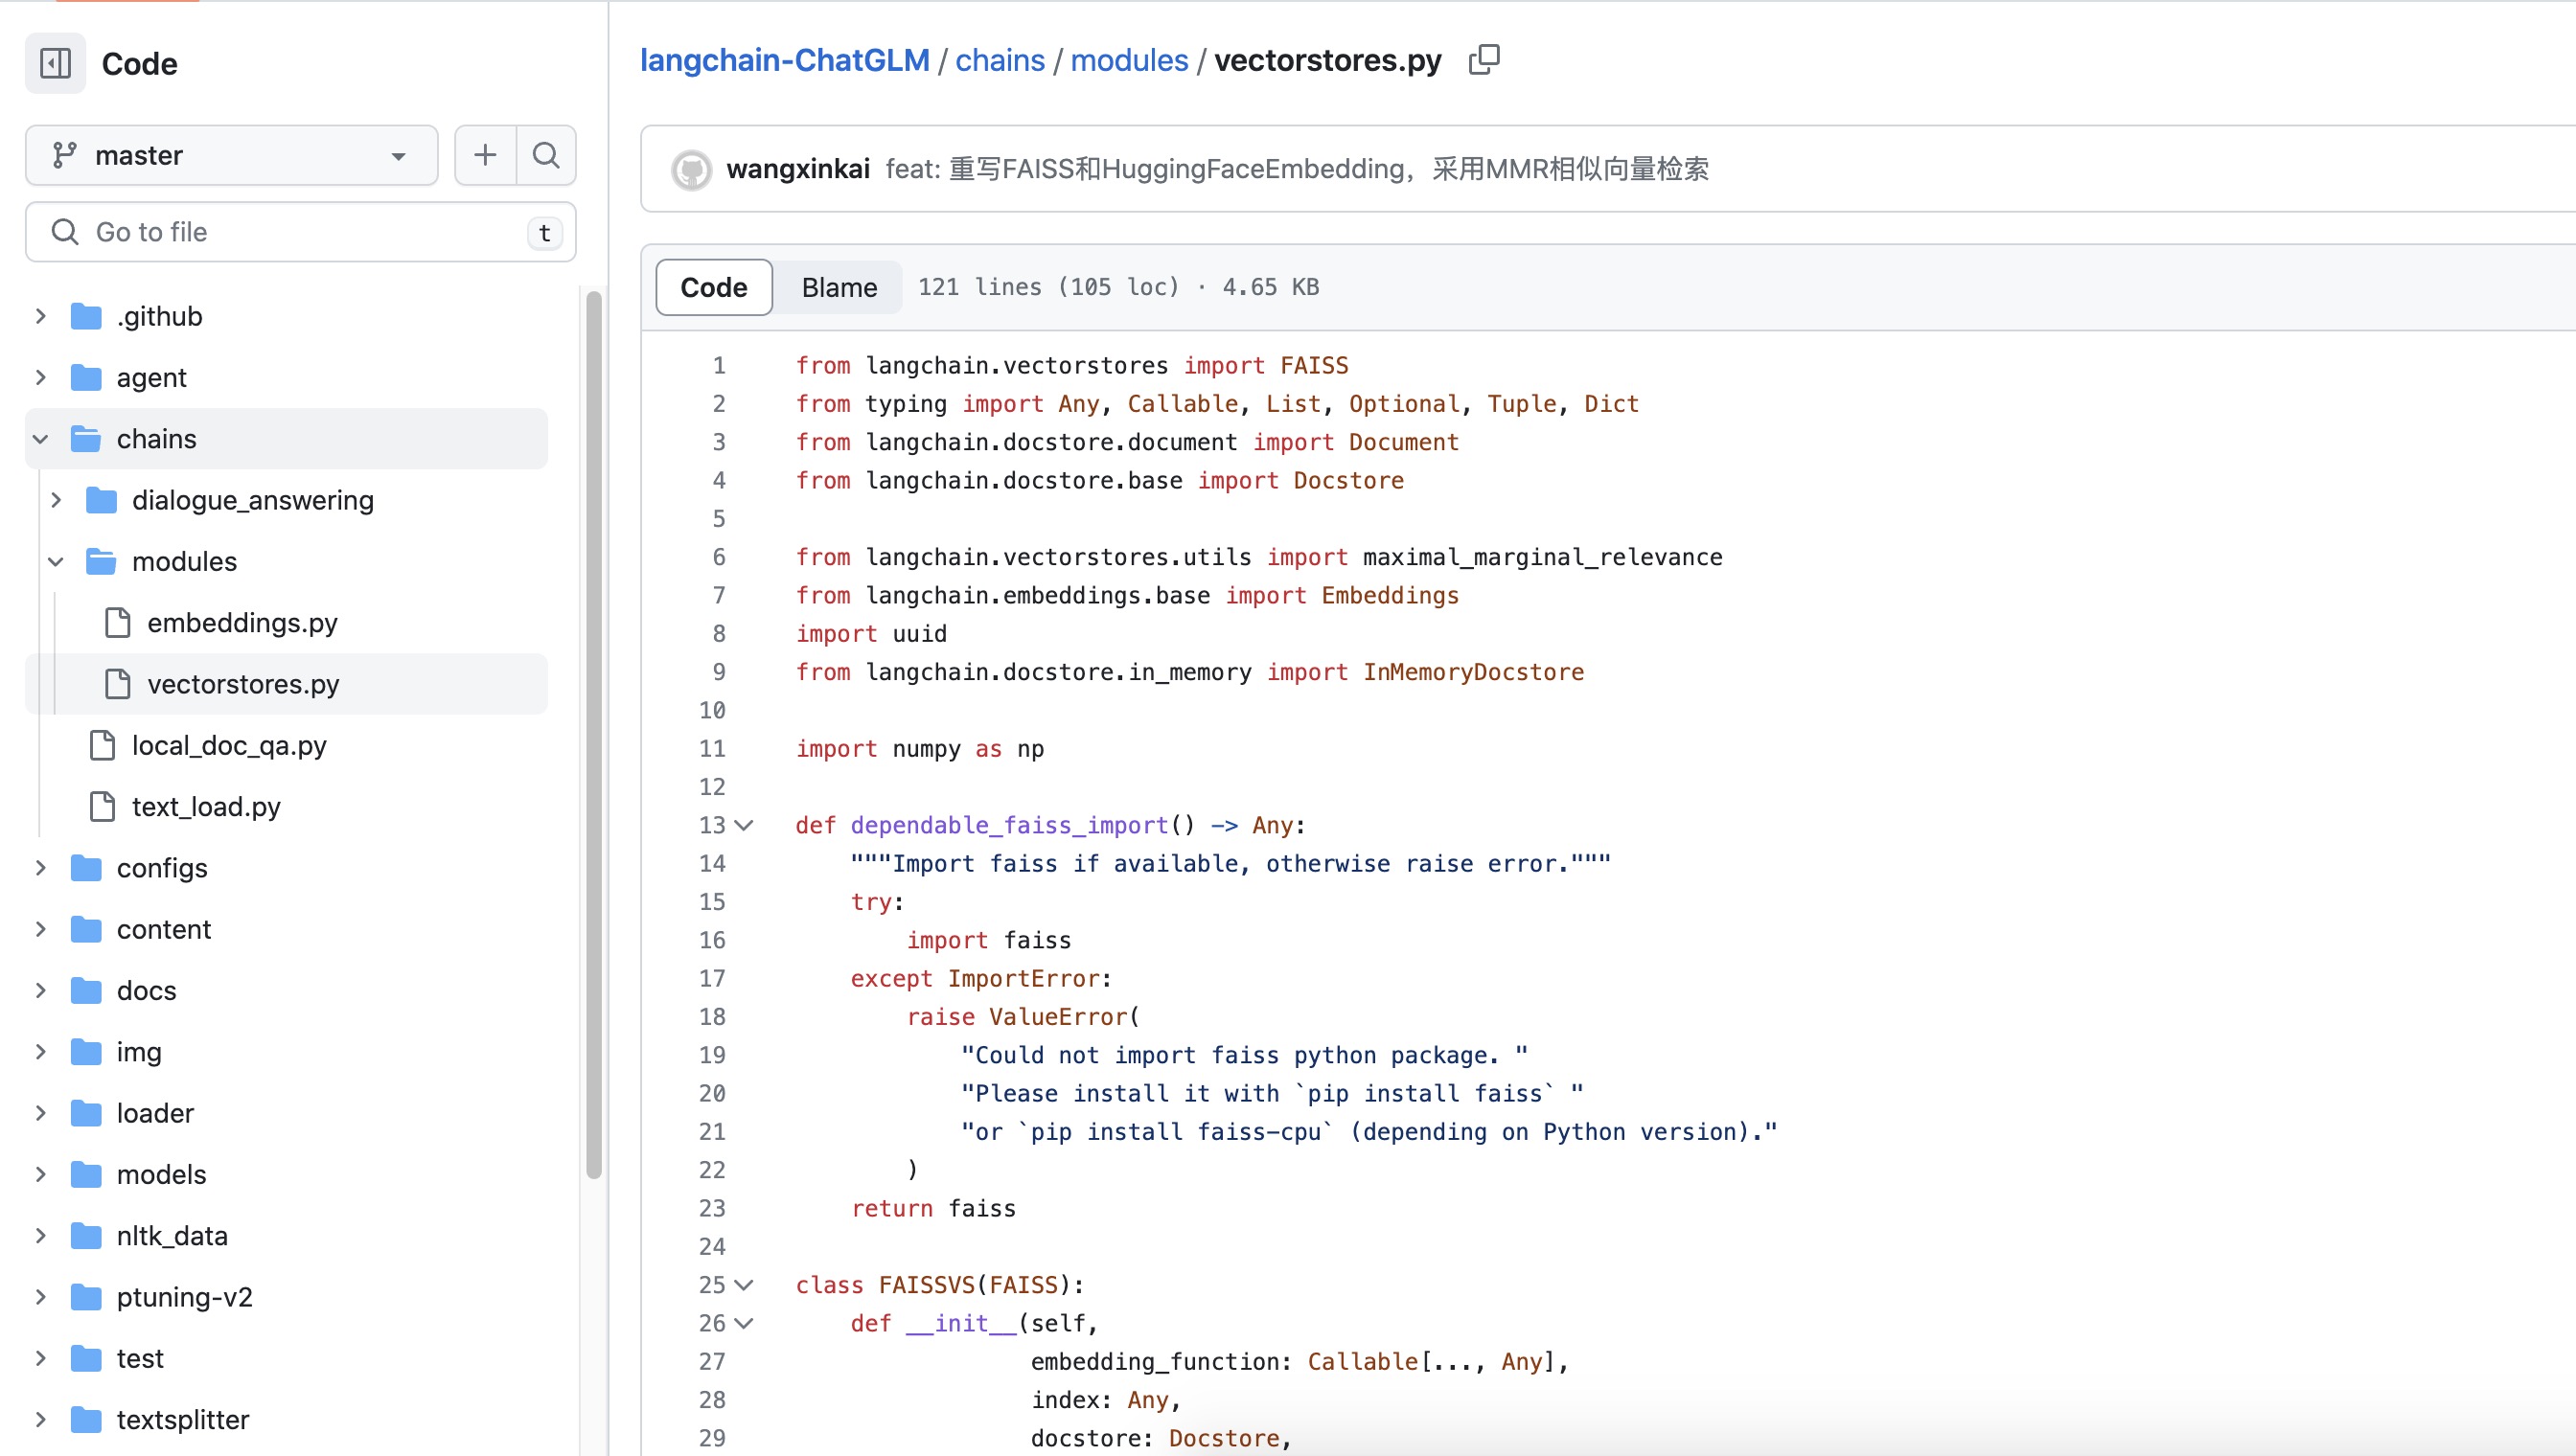Select the chains folder row
The width and height of the screenshot is (2576, 1456).
[x=287, y=439]
